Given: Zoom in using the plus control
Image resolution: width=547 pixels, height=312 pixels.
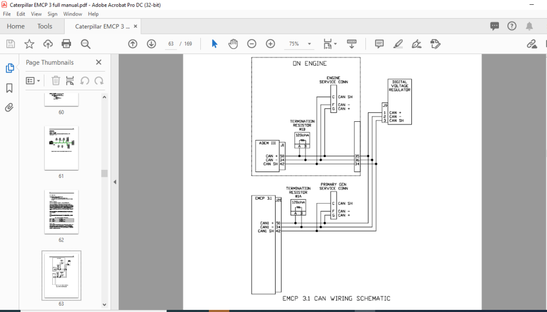Looking at the screenshot, I should (x=270, y=44).
